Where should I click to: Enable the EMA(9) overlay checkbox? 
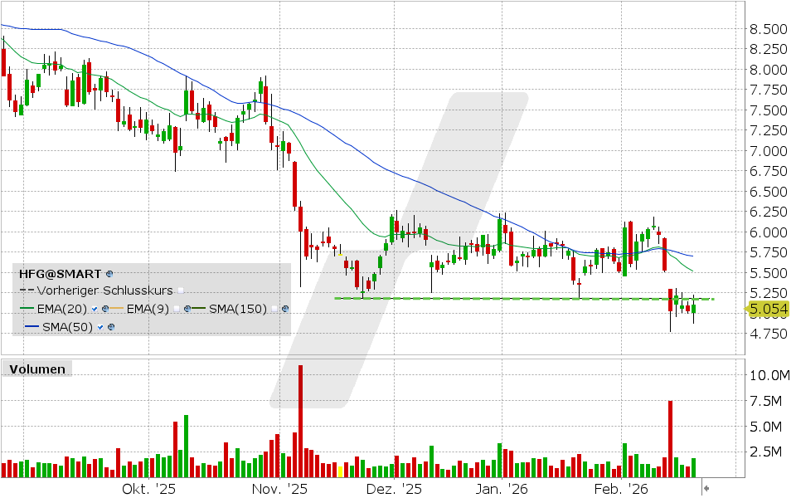177,309
